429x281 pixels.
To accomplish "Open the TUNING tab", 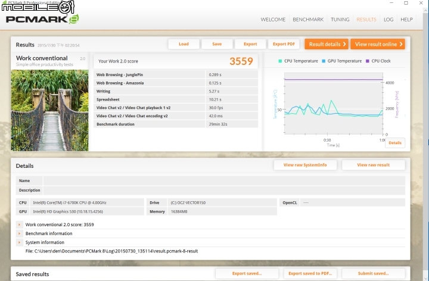I will tap(340, 20).
